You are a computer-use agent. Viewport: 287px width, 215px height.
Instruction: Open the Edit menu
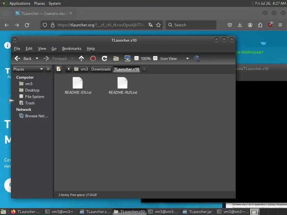click(x=29, y=49)
